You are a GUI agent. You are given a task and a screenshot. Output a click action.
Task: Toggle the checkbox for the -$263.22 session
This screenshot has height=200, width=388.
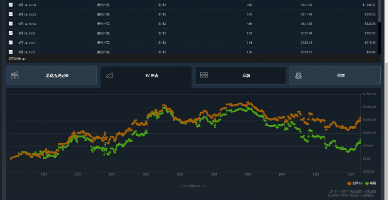pyautogui.click(x=11, y=14)
